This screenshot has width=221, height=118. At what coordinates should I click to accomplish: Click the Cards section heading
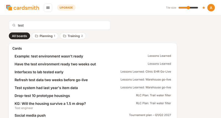tap(17, 48)
